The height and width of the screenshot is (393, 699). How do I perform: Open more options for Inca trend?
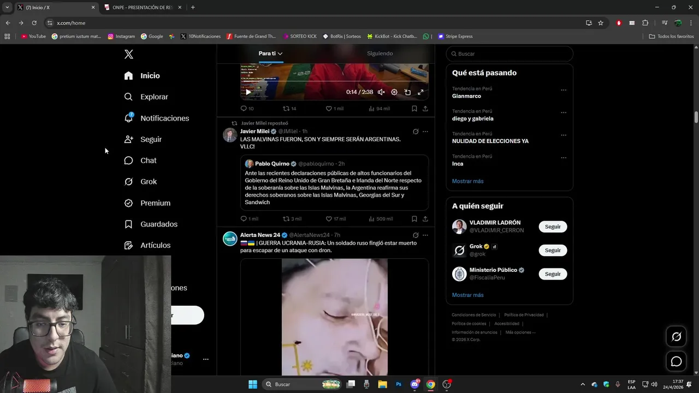coord(564,158)
